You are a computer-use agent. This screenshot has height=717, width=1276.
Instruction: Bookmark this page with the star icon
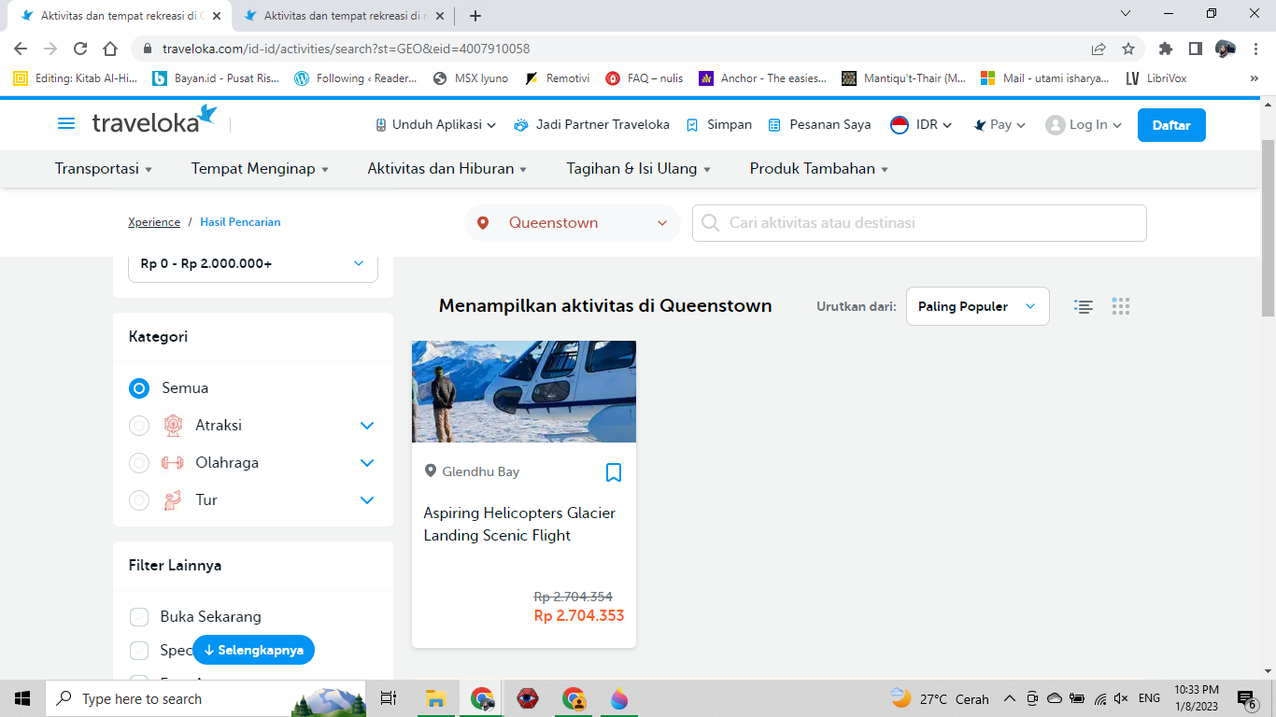1128,49
